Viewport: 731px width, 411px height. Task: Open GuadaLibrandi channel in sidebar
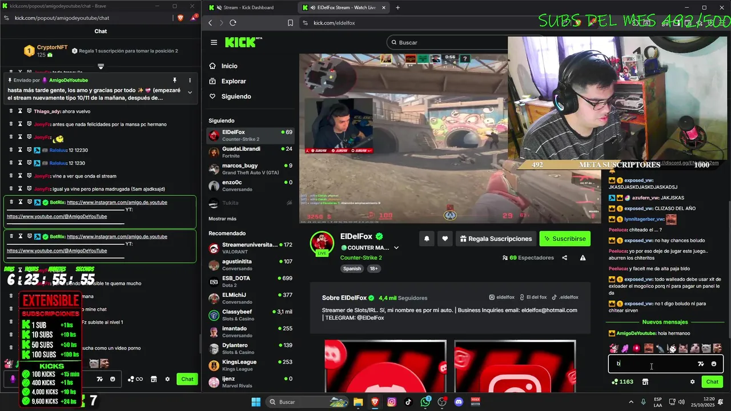(251, 152)
